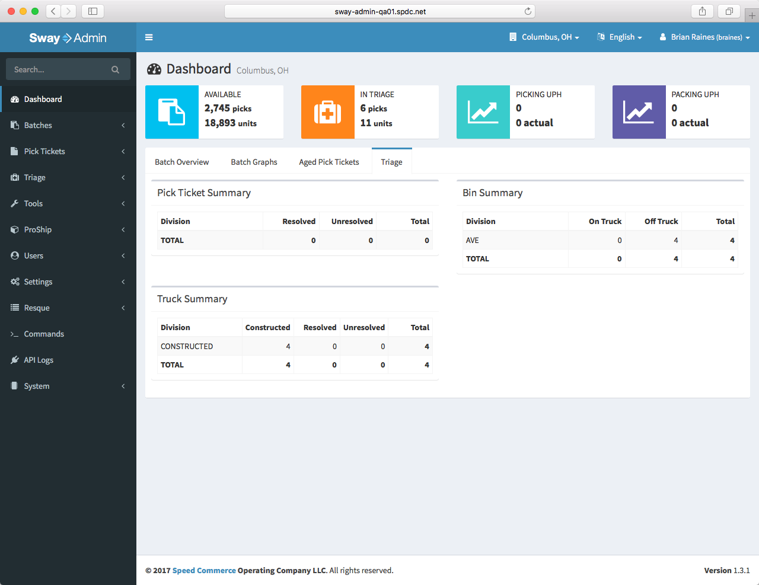
Task: Select the Triage dashboard tab
Action: click(x=391, y=161)
